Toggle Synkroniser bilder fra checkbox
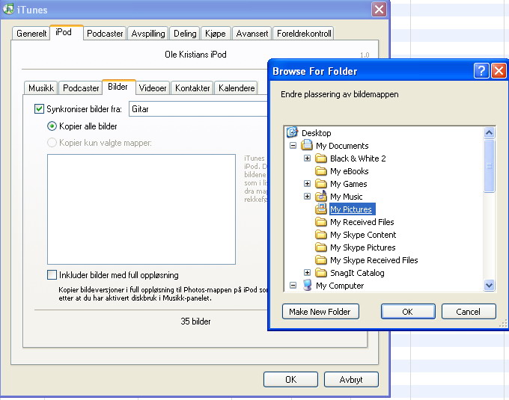509x400 pixels. 39,108
